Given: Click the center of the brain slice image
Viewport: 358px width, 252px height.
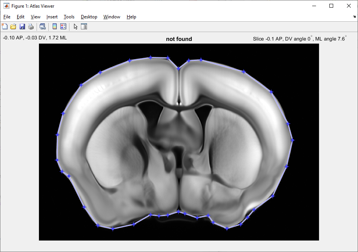Looking at the screenshot, I should (x=179, y=142).
